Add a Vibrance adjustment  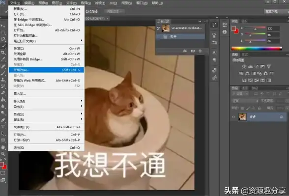[x=269, y=66]
